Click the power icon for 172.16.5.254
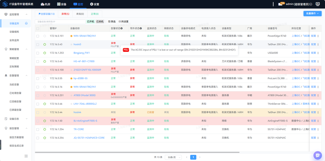 [45, 138]
